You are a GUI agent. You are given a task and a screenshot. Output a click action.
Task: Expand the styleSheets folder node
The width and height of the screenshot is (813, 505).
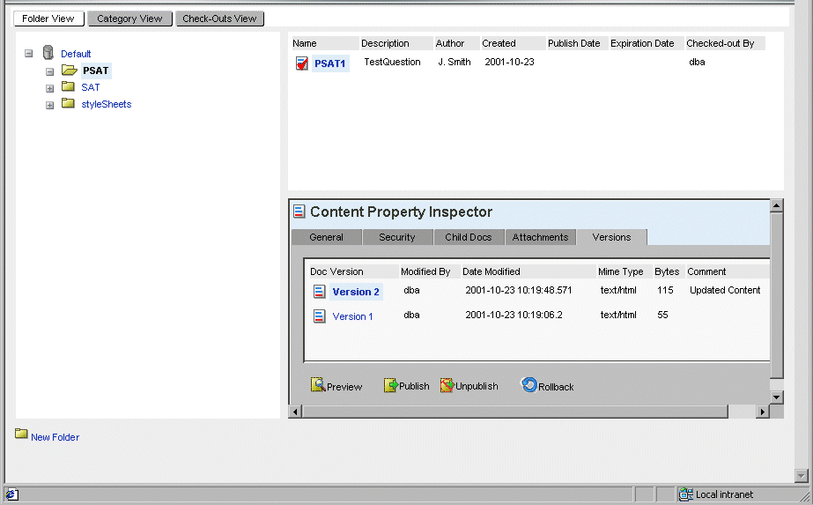point(50,105)
